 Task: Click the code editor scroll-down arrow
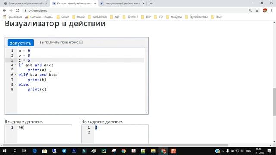coord(147,112)
